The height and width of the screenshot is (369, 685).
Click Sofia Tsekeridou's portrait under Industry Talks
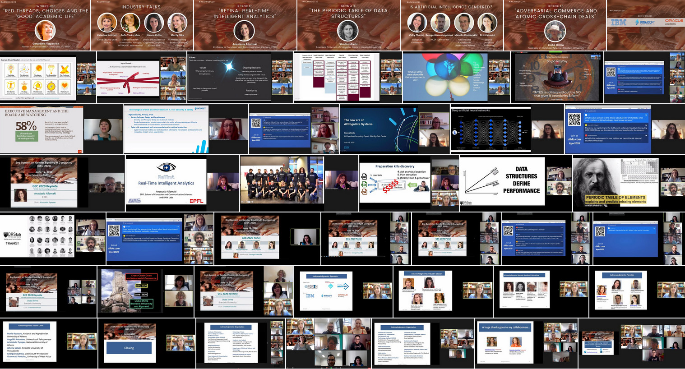coord(130,23)
